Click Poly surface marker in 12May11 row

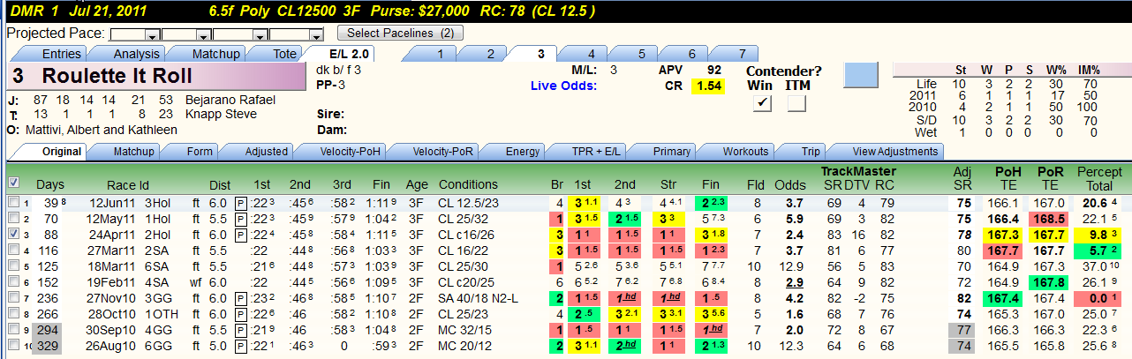[240, 219]
